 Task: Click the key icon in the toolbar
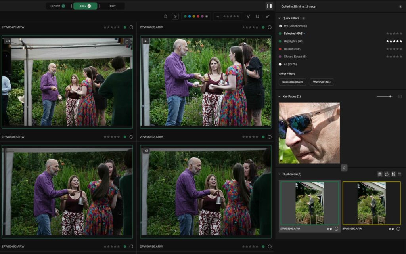click(x=268, y=16)
